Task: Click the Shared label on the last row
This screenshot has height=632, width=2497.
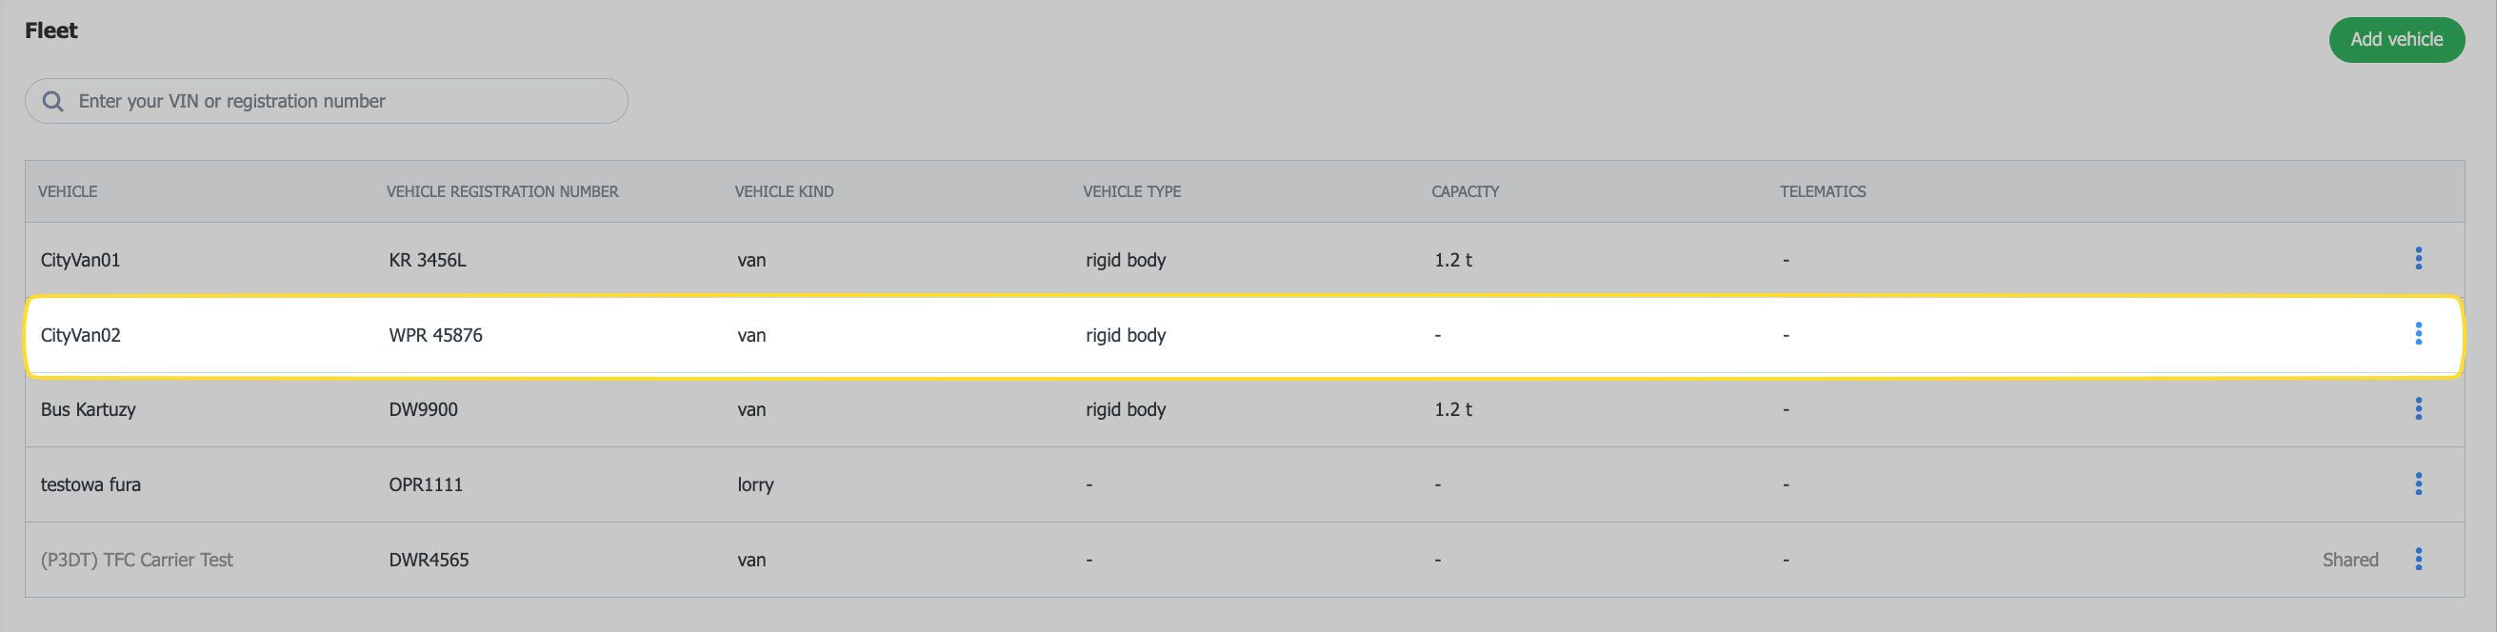Action: [2349, 561]
